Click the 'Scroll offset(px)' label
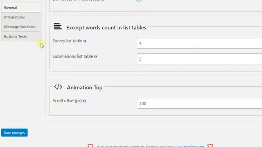Image resolution: width=262 pixels, height=147 pixels. 67,101
